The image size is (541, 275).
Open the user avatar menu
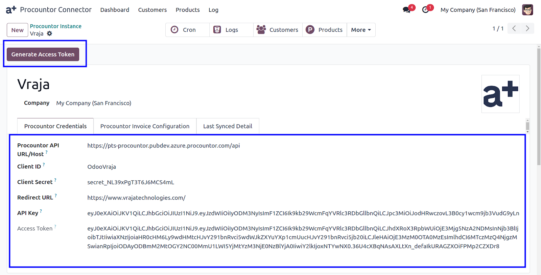(527, 10)
